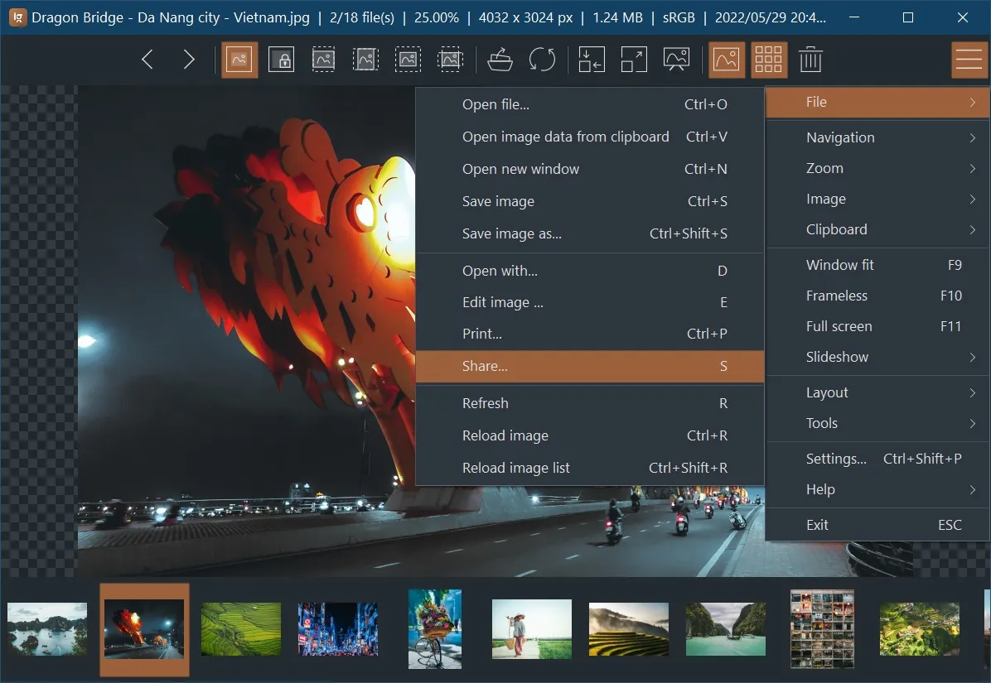This screenshot has width=991, height=683.
Task: Expand the File submenu
Action: coord(877,103)
